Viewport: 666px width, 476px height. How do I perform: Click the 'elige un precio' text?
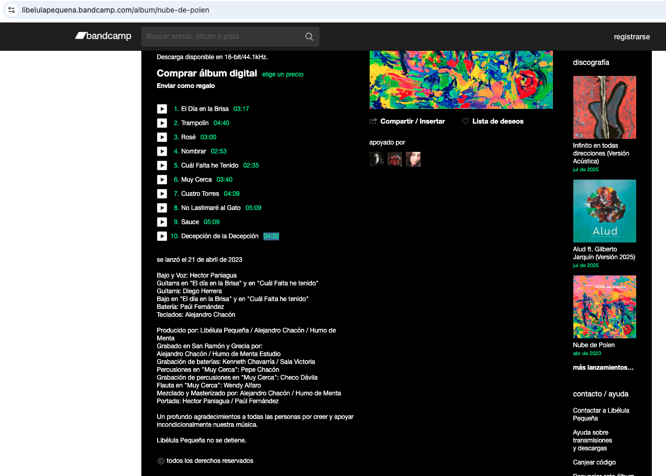[283, 74]
